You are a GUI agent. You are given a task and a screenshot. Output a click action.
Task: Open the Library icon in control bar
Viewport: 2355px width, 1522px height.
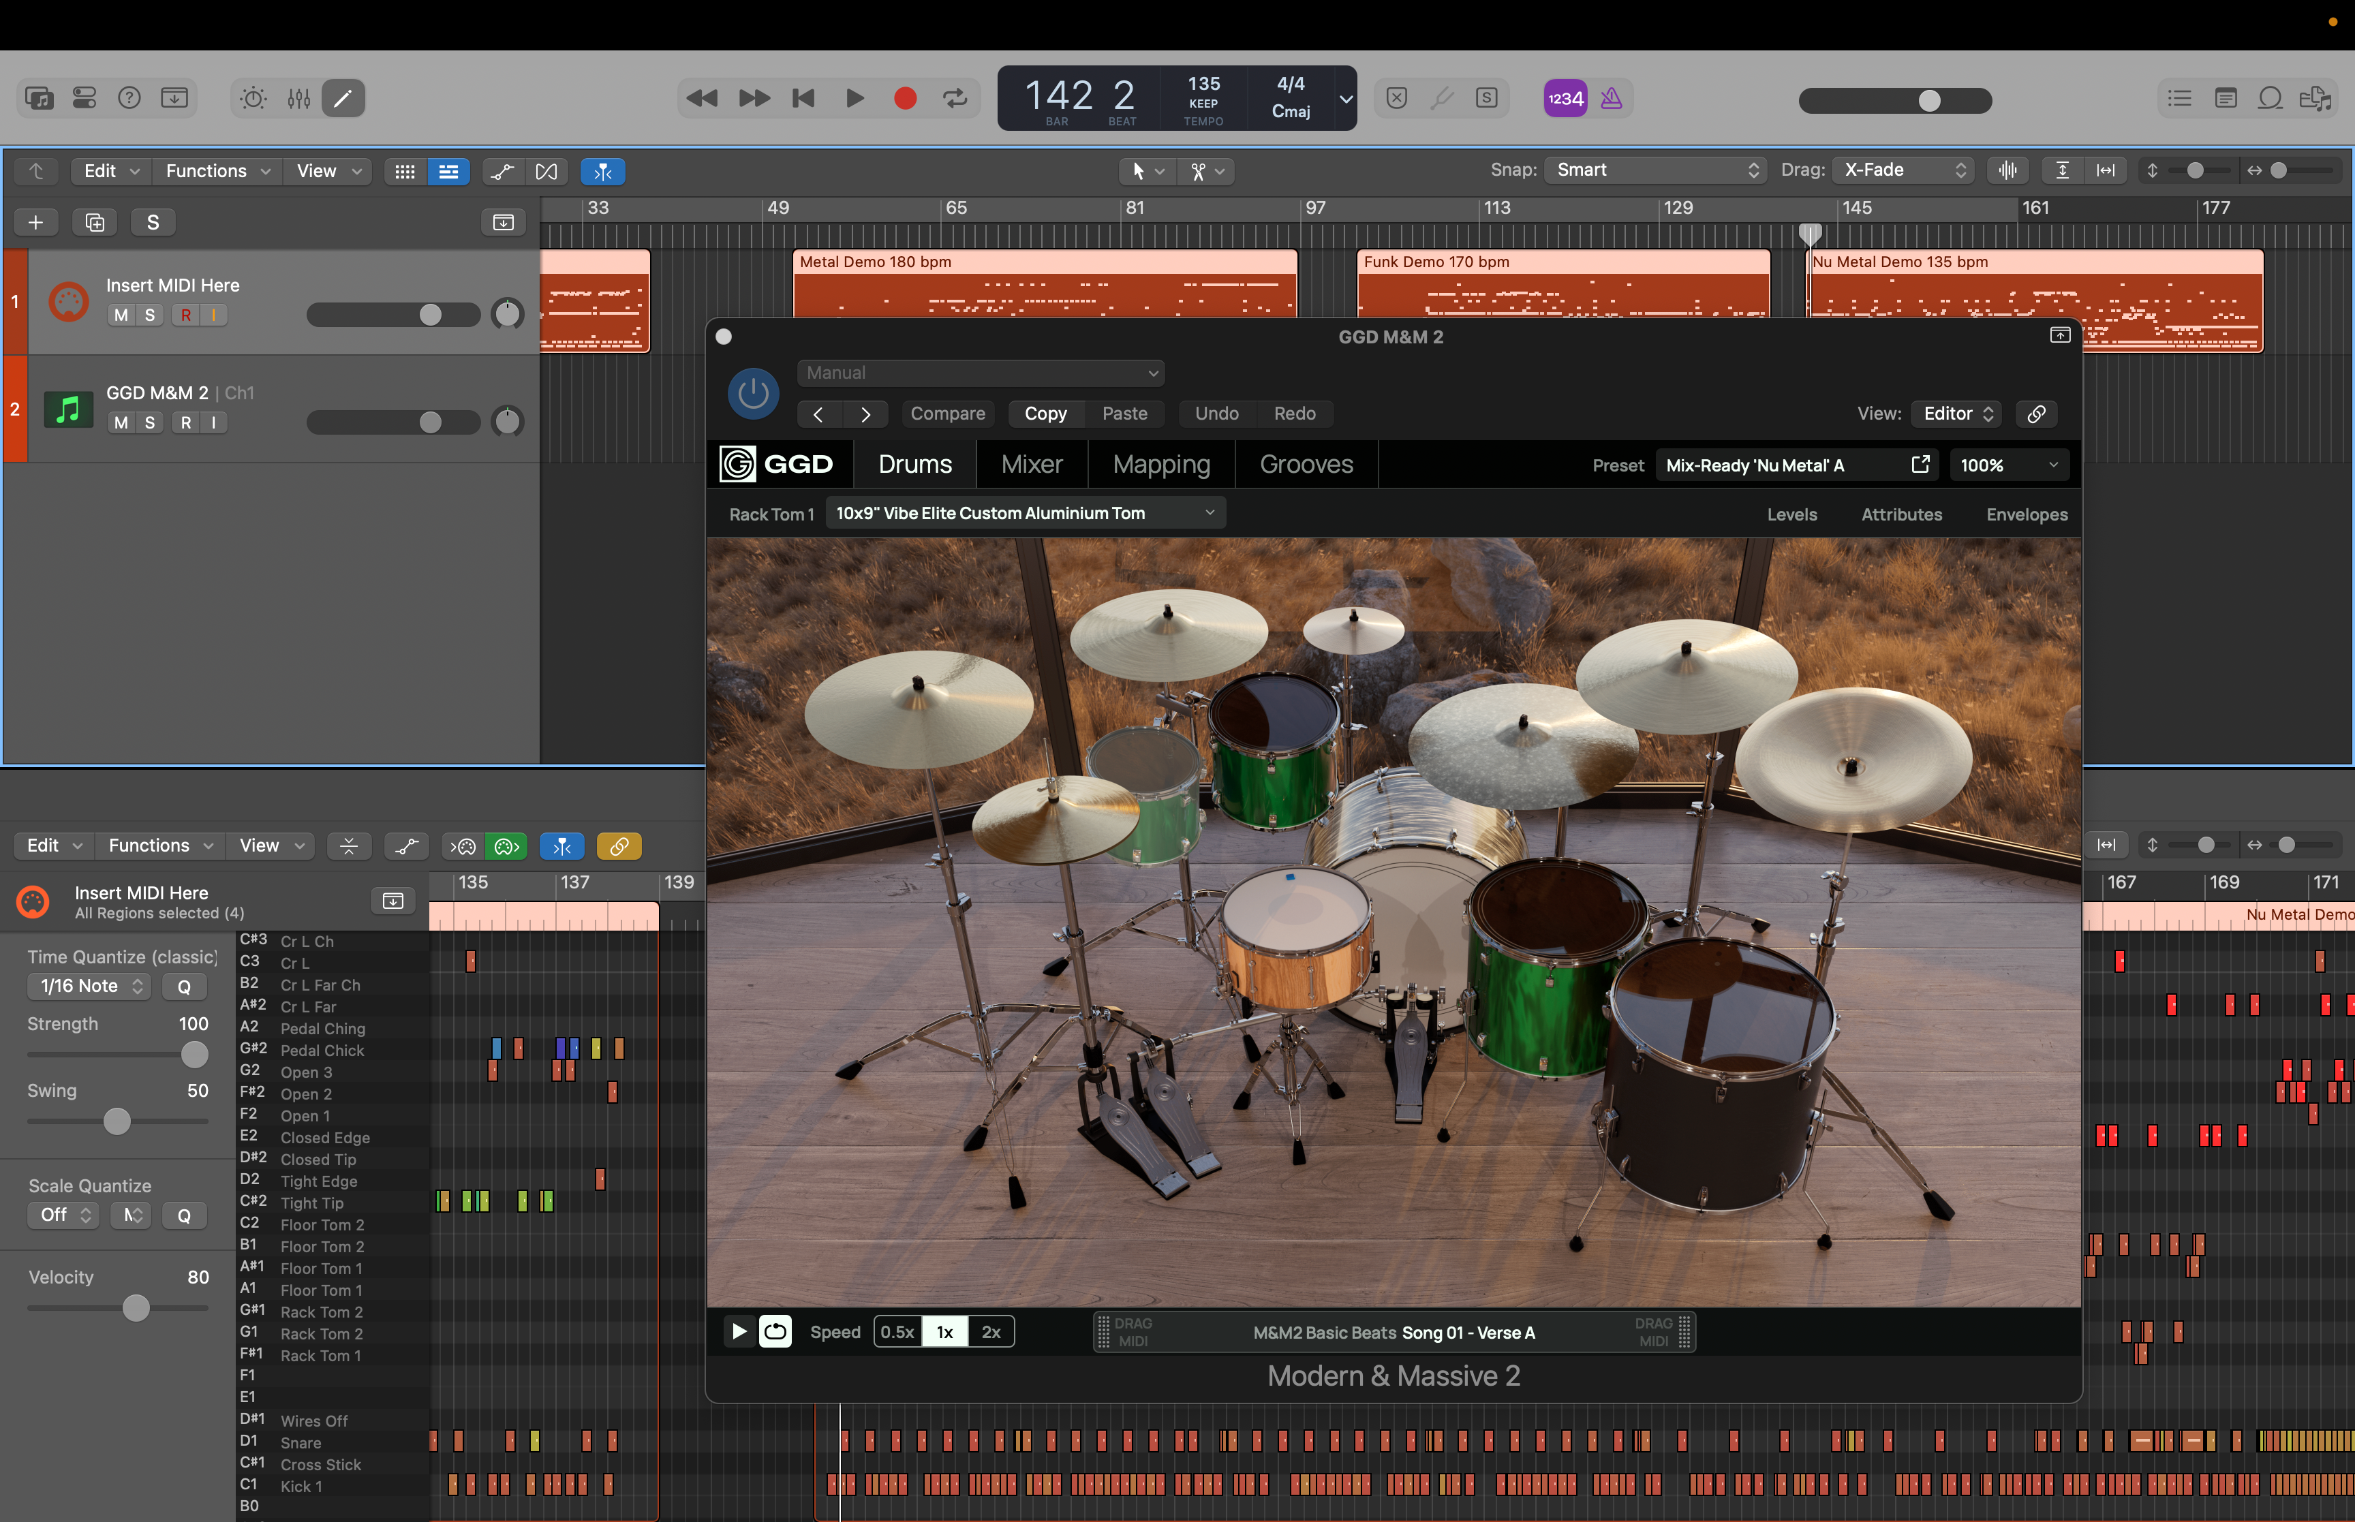(40, 98)
